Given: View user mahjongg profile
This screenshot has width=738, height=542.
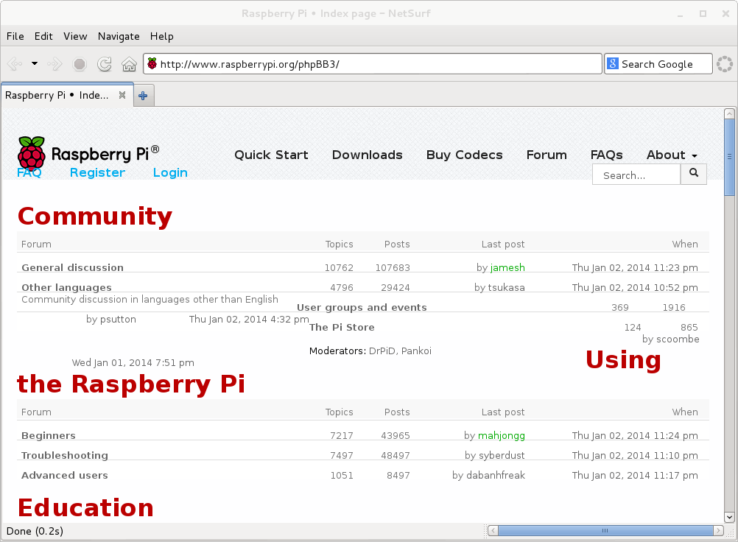Looking at the screenshot, I should click(x=502, y=435).
